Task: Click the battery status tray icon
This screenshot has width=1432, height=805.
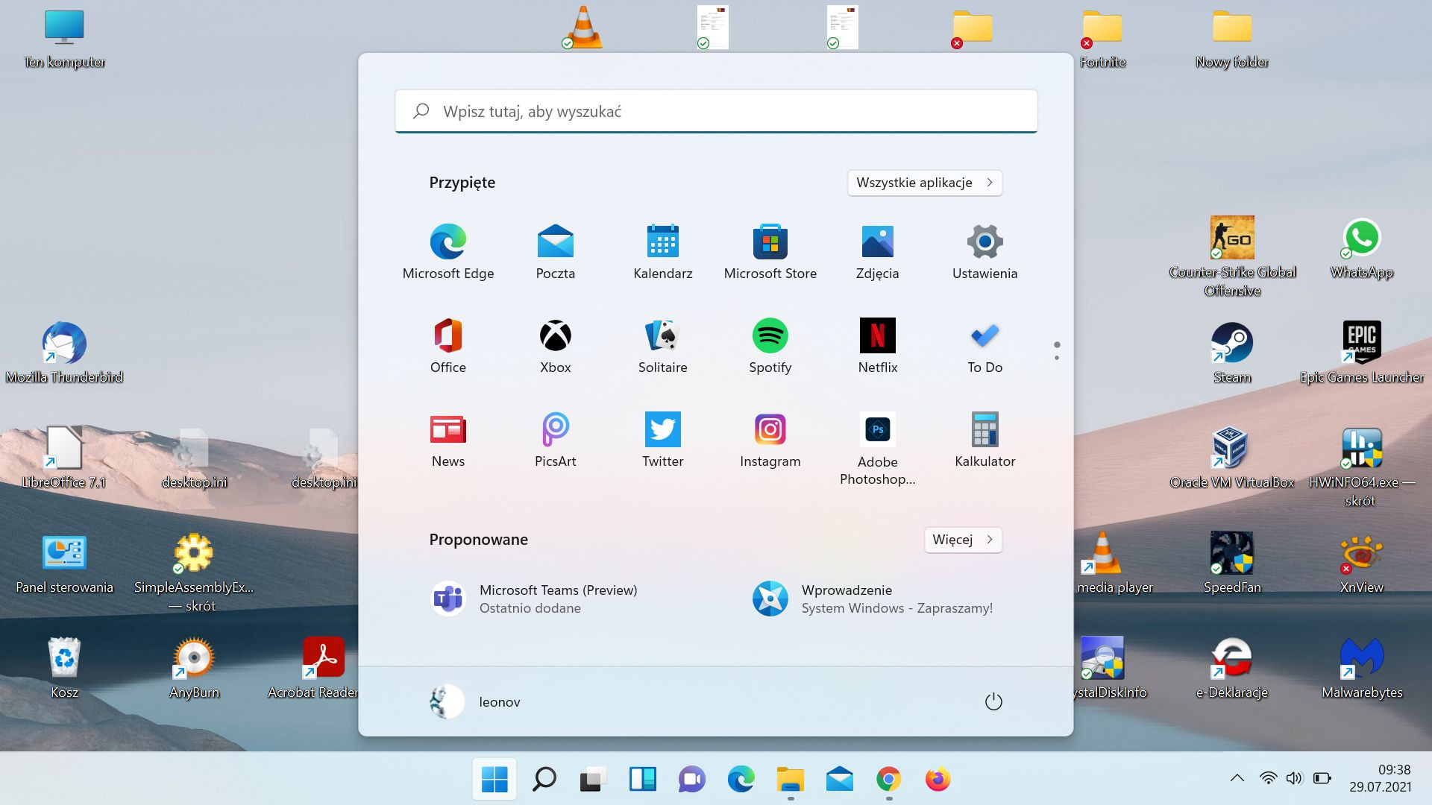Action: (1322, 778)
